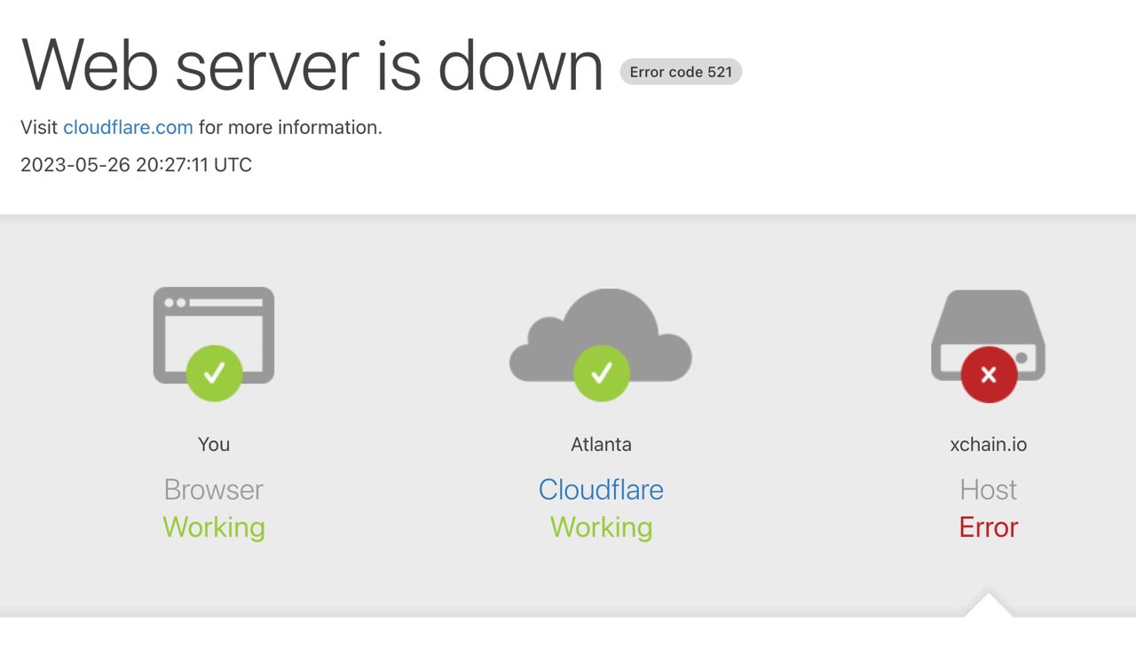Click the xchain.io host name
This screenshot has height=655, width=1136.
point(988,444)
